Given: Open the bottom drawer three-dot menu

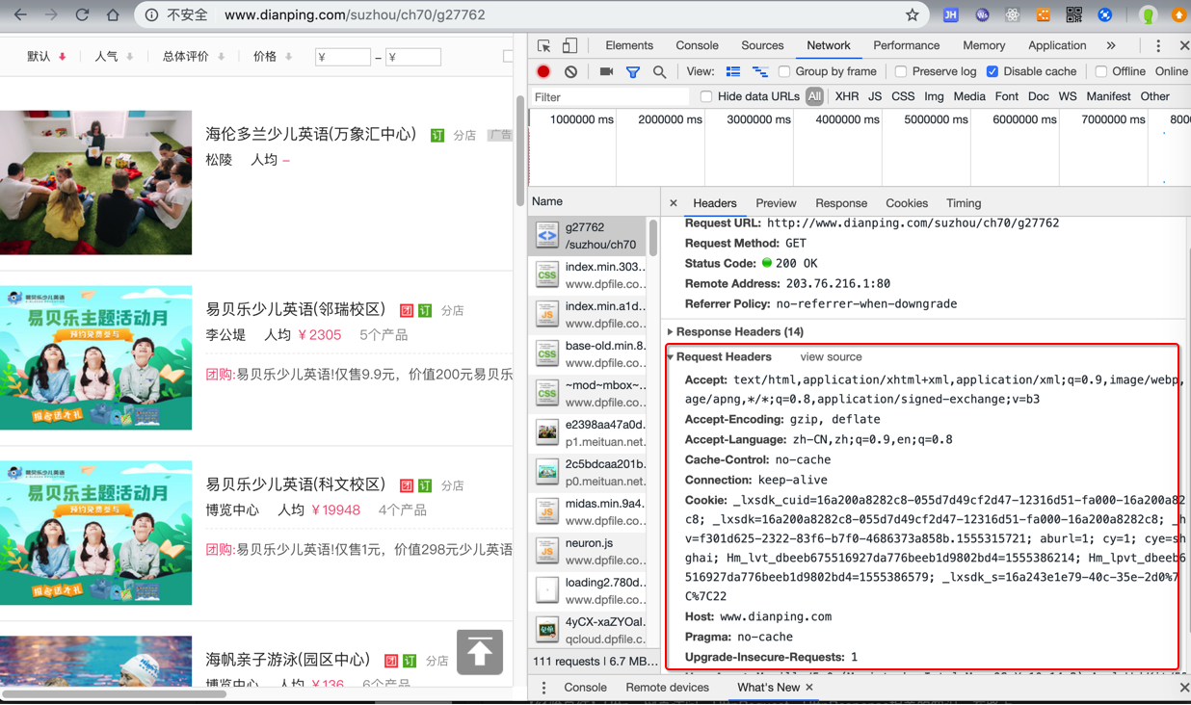Looking at the screenshot, I should point(543,688).
